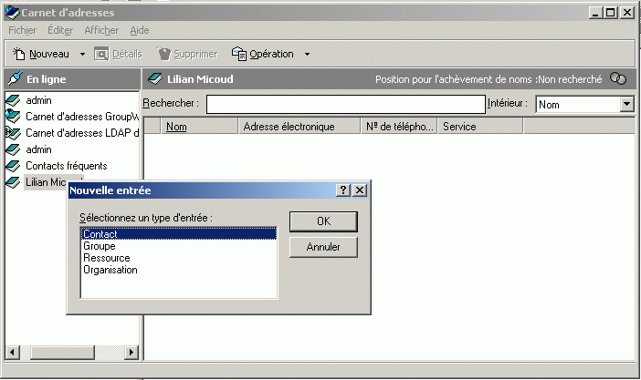Maximize the Carnet d'adresses window
This screenshot has width=641, height=380.
pyautogui.click(x=610, y=13)
